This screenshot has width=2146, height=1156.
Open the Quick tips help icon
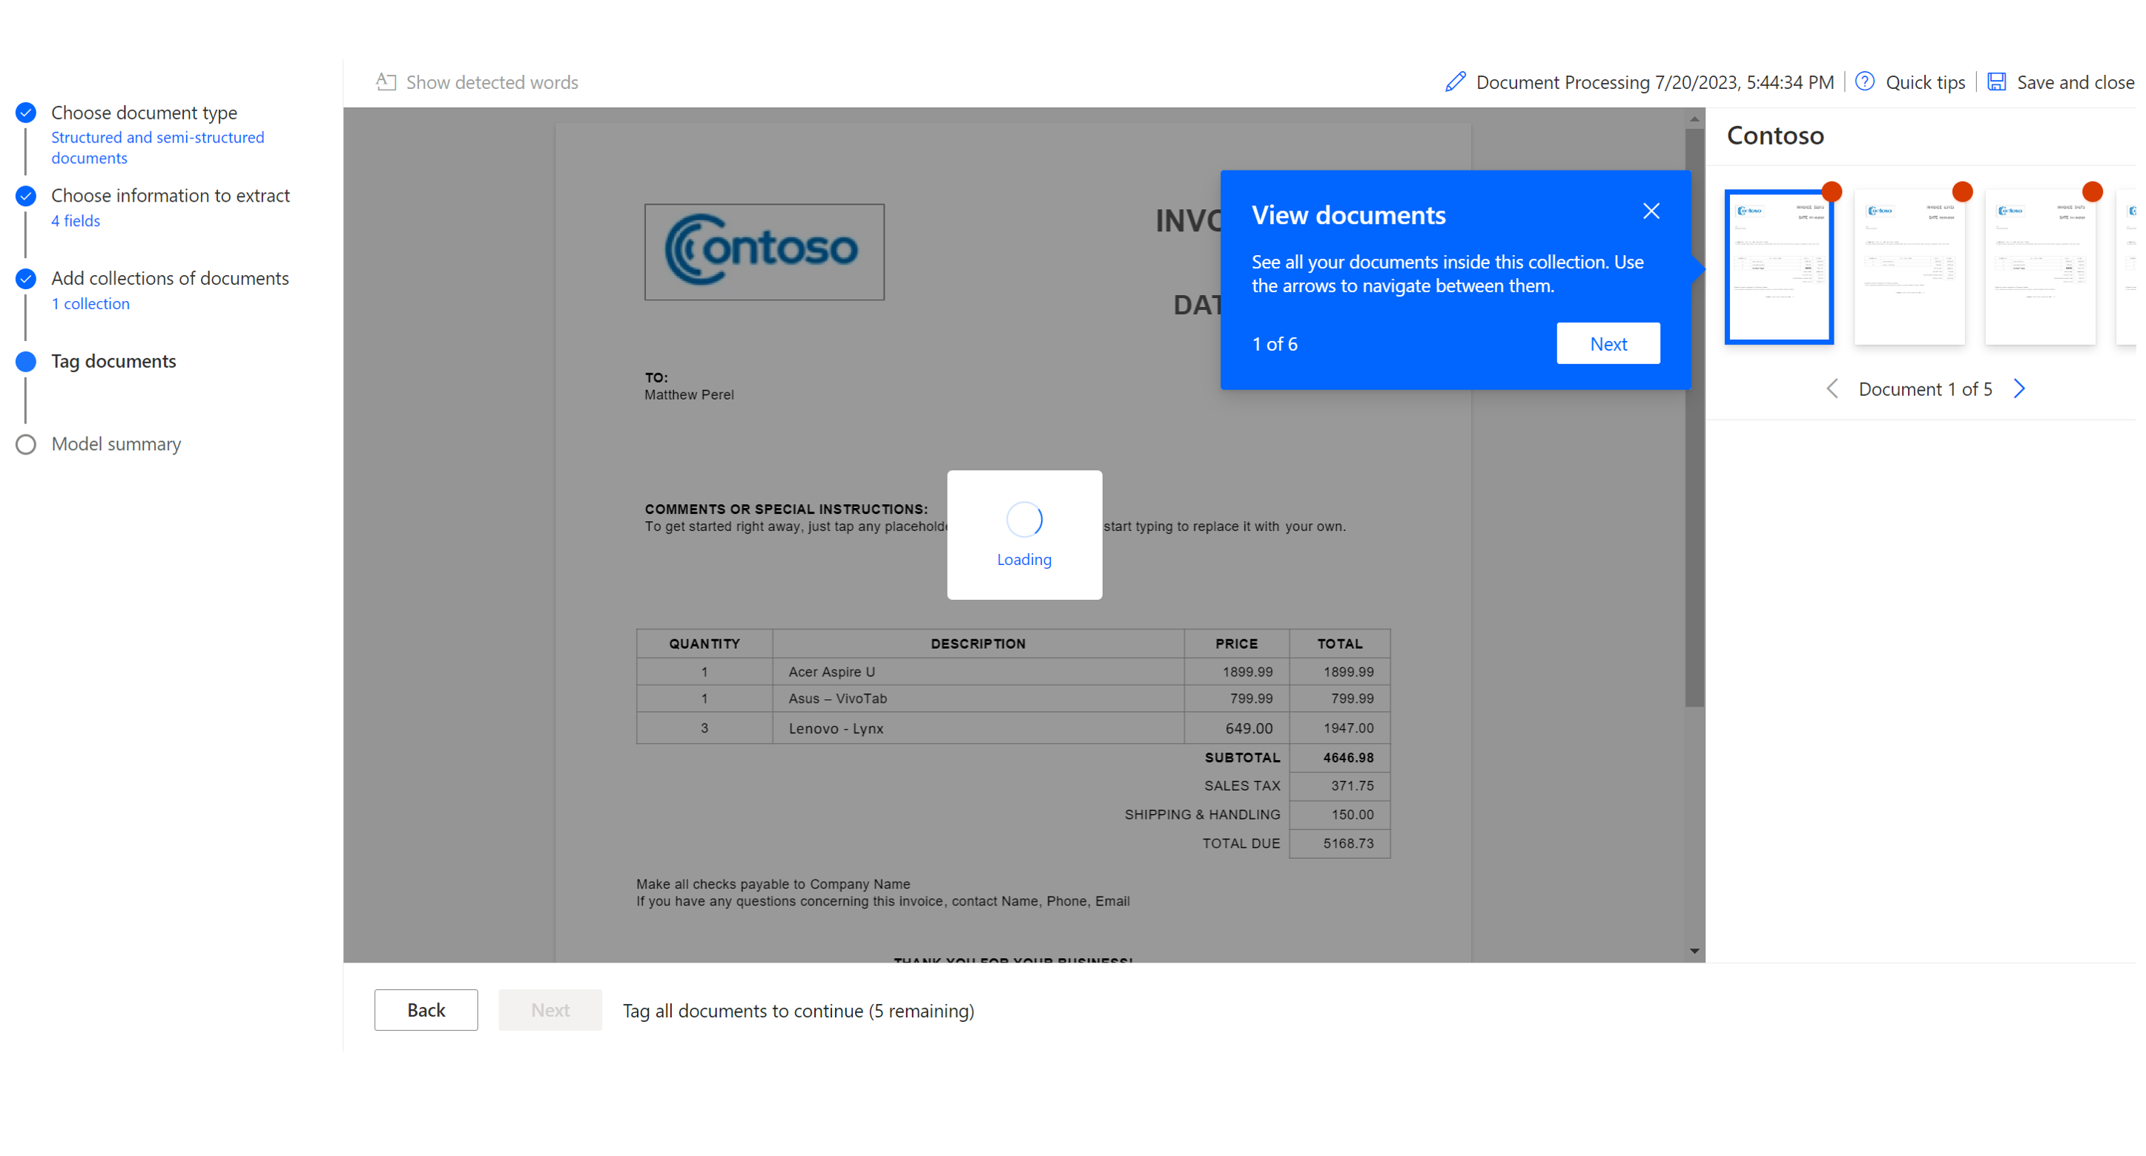(1865, 81)
